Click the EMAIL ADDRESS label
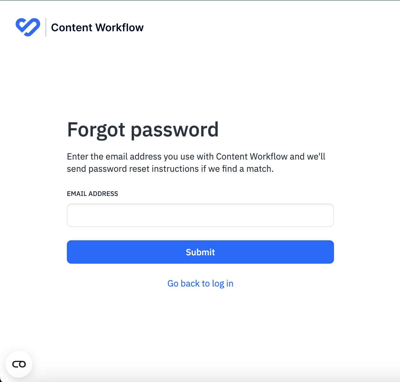Viewport: 400px width, 382px height. pyautogui.click(x=92, y=194)
